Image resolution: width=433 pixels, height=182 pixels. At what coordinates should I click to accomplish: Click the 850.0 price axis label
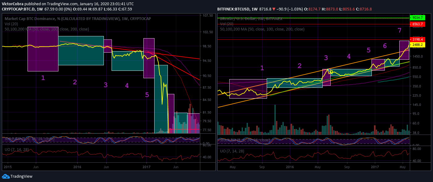417,67
